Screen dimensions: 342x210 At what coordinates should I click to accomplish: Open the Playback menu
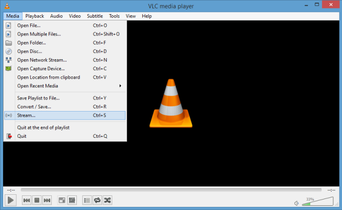35,16
